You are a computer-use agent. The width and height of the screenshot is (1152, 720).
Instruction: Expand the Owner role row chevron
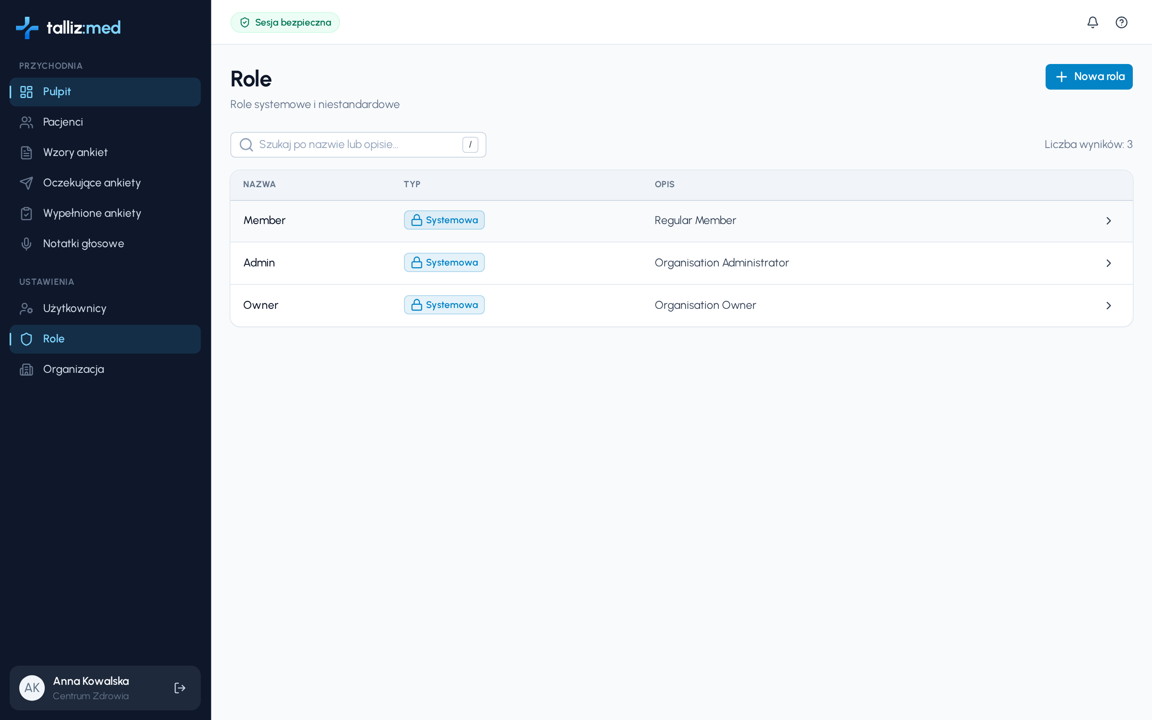click(1108, 305)
